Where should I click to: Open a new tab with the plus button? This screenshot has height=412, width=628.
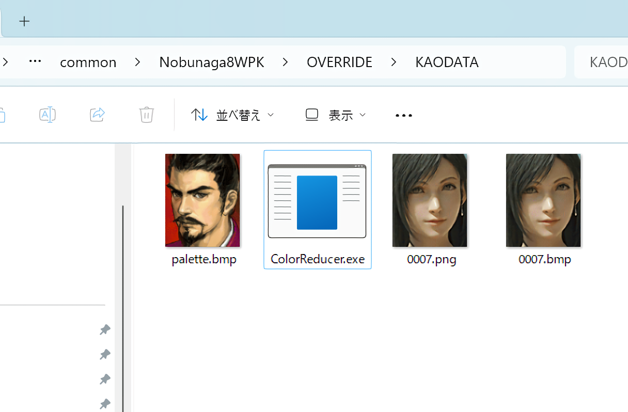(x=24, y=21)
